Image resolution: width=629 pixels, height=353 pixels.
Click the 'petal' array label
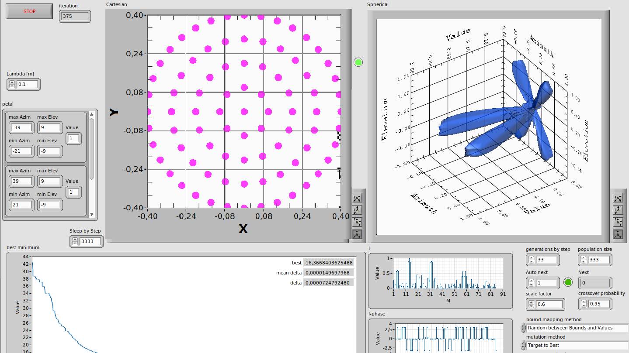(x=8, y=104)
